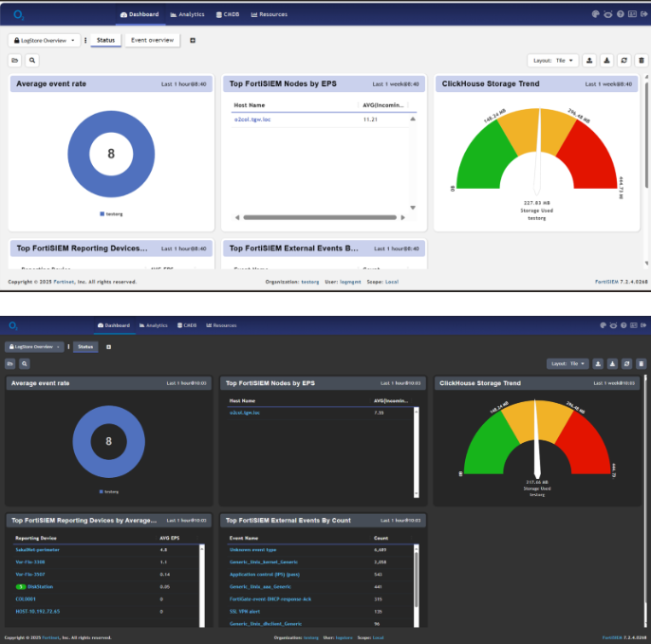Click the O2 logo in the light dashboard
This screenshot has width=651, height=644.
click(19, 15)
